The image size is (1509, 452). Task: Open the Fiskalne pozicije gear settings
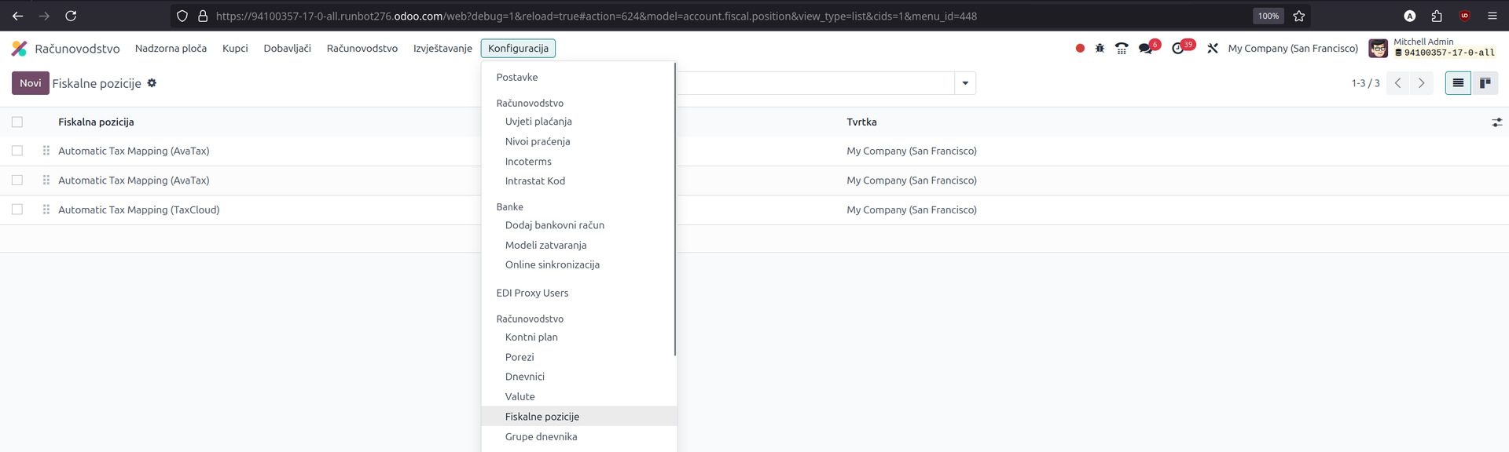point(152,83)
